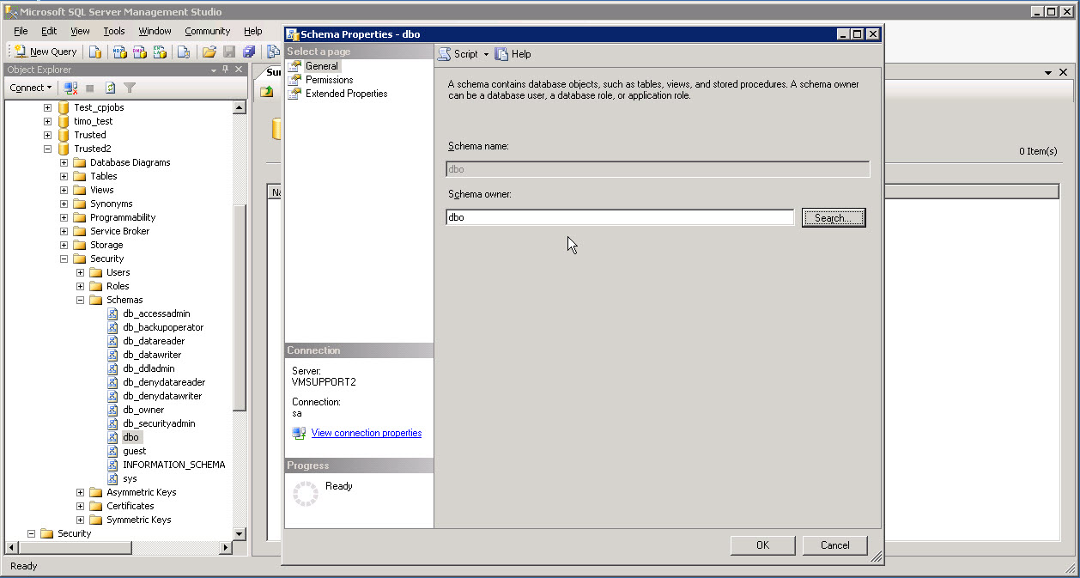Click the Service Broker tree item
This screenshot has height=578, width=1080.
coord(119,231)
